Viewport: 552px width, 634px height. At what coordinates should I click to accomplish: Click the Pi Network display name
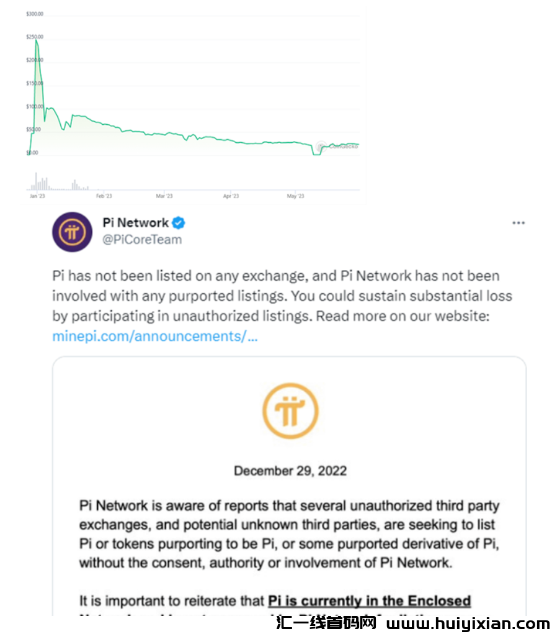pos(135,223)
